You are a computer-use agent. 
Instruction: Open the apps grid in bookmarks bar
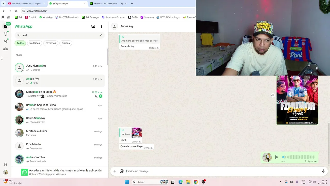8,17
